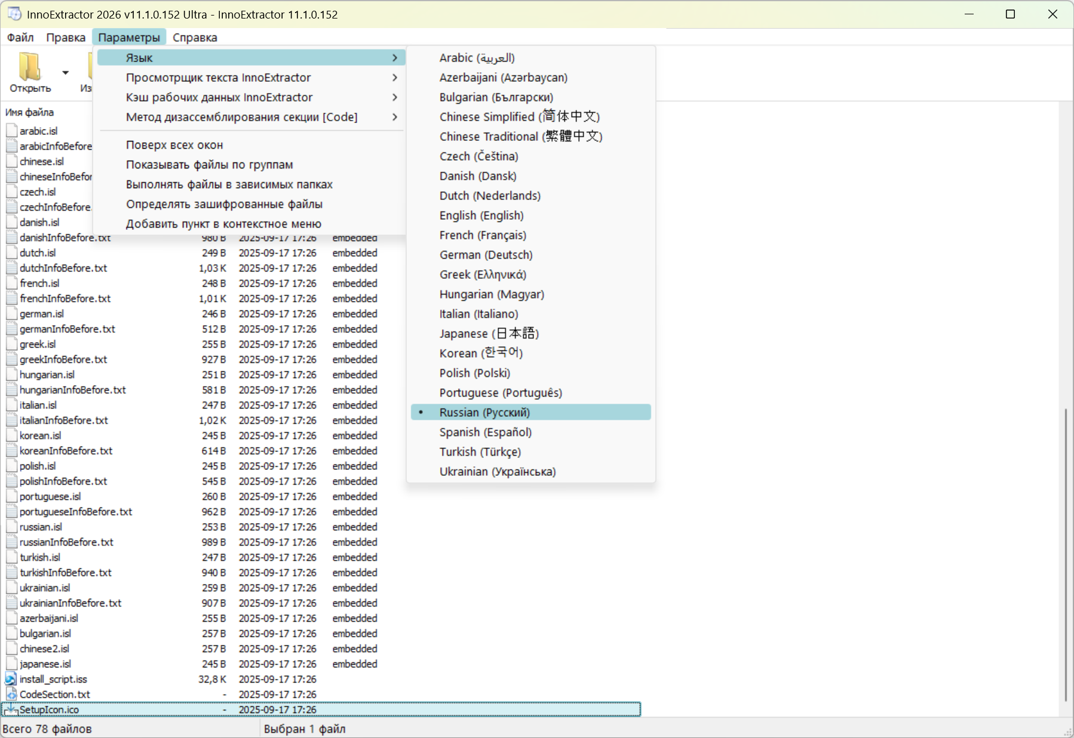Click the Открыть folder icon in toolbar

click(30, 67)
